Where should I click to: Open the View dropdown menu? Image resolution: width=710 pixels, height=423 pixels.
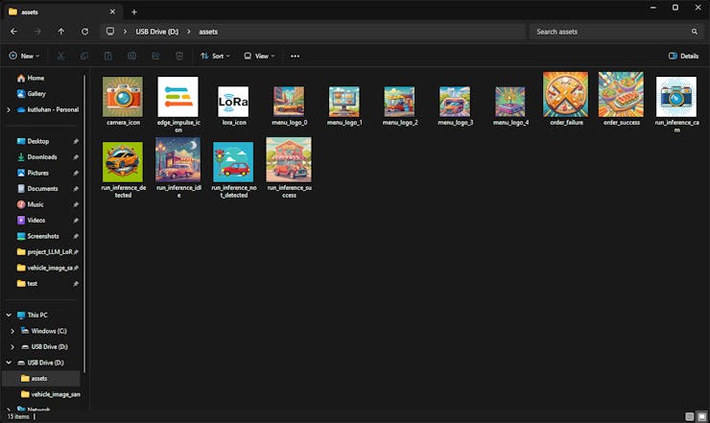259,56
